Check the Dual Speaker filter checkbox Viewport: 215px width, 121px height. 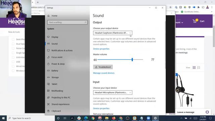13,44
